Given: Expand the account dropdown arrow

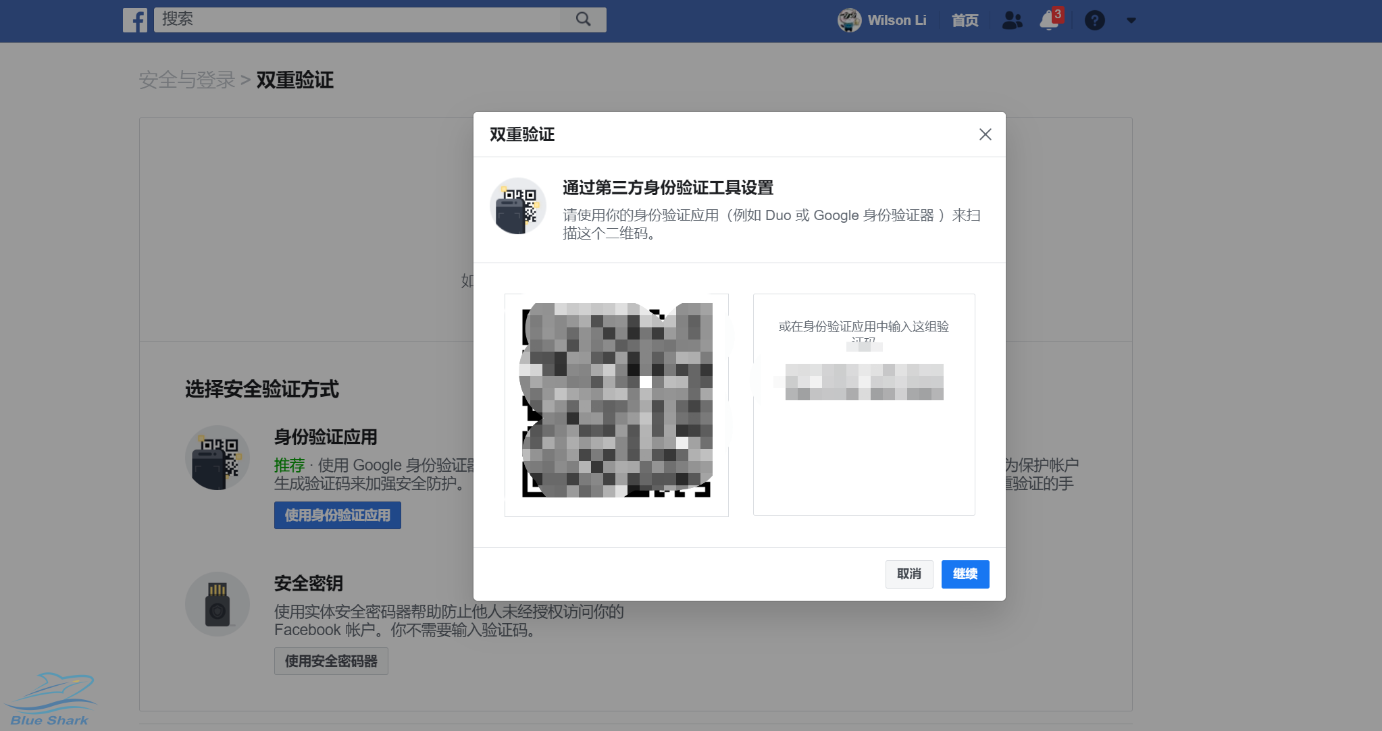Looking at the screenshot, I should tap(1131, 21).
